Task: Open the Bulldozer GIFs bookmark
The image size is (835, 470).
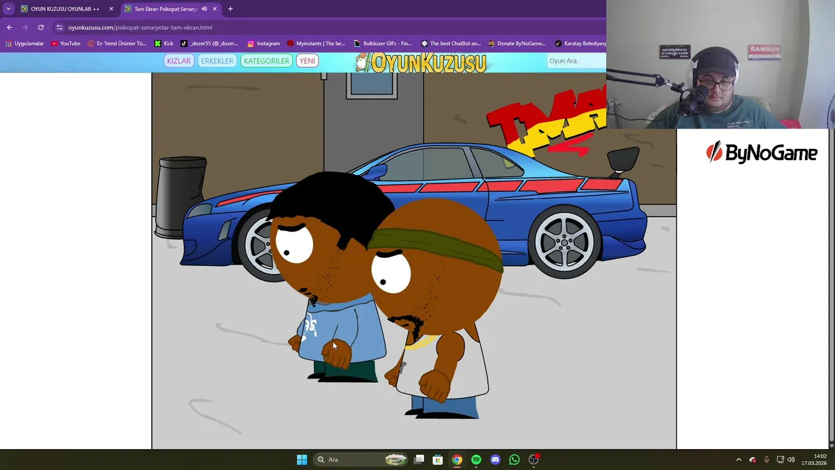Action: click(x=383, y=44)
